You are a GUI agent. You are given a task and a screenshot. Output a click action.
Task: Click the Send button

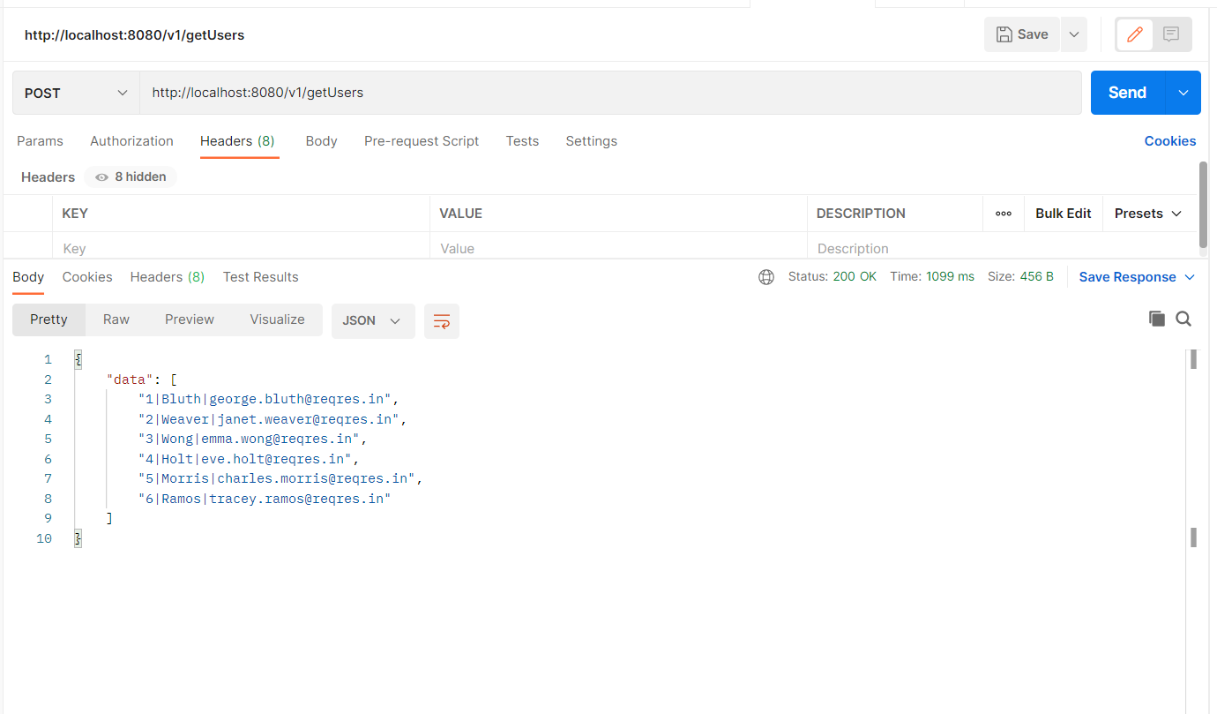tap(1126, 93)
